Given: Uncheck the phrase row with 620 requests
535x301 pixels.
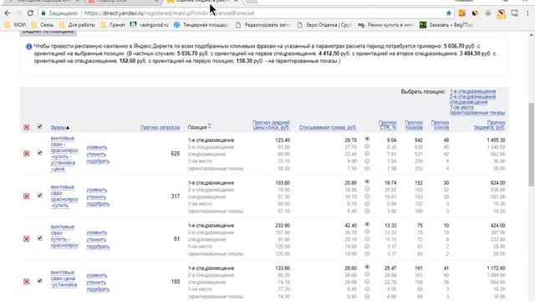Looking at the screenshot, I should [x=40, y=152].
